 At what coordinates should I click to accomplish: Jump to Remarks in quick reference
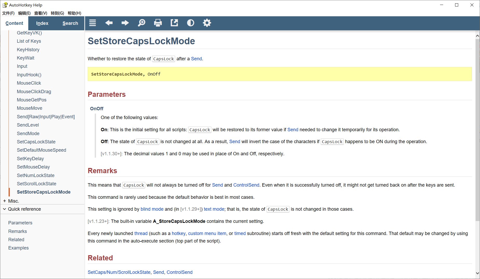pyautogui.click(x=17, y=231)
